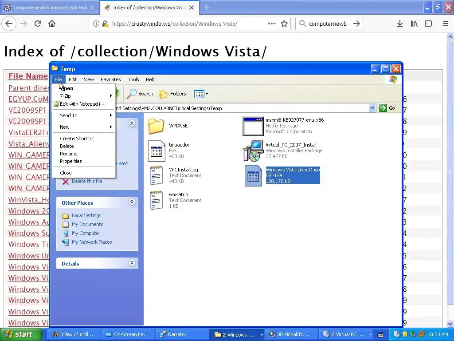Choose Properties in File menu
454x341 pixels.
coord(84,161)
